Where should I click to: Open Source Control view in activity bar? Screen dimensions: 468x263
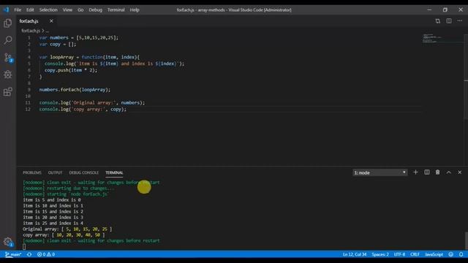(x=8, y=57)
